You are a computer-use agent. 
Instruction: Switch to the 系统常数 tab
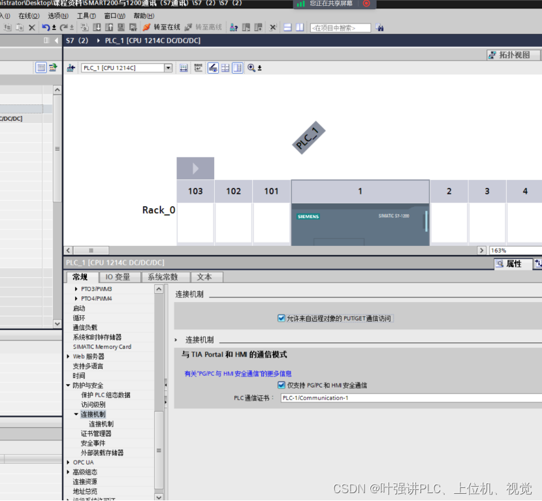(165, 277)
